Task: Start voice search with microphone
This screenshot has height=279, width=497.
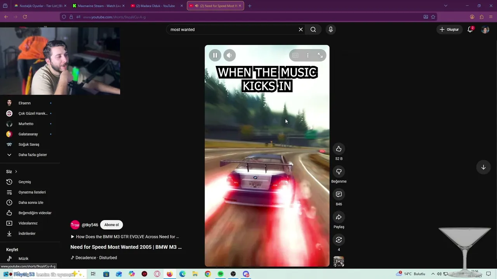Action: pos(330,29)
